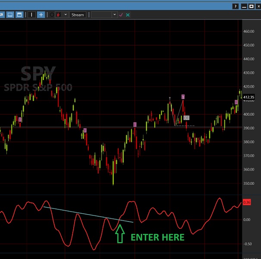The width and height of the screenshot is (261, 259).
Task: Click the 390.00 price axis label
Action: click(x=249, y=128)
